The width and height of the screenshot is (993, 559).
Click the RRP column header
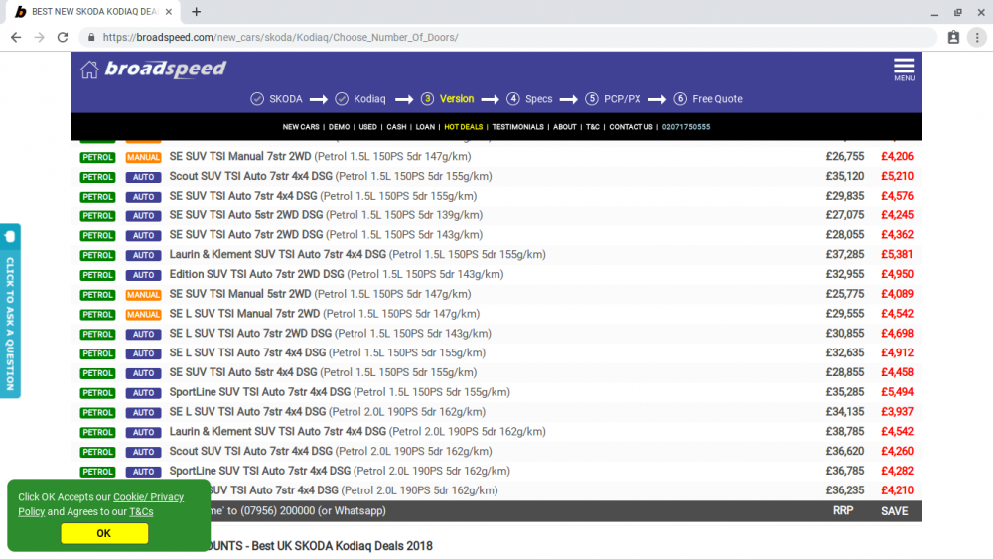pos(843,511)
